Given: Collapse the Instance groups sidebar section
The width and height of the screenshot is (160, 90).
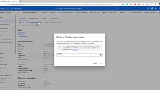Looking at the screenshot, I should coord(12,61).
